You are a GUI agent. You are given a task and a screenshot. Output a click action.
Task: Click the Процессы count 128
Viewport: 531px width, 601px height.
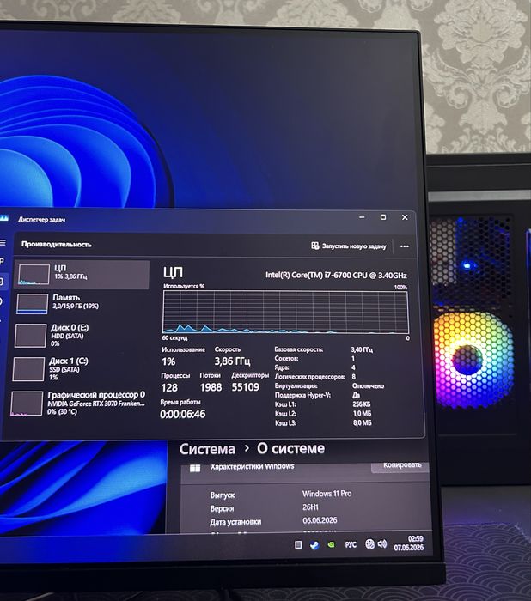click(x=169, y=388)
